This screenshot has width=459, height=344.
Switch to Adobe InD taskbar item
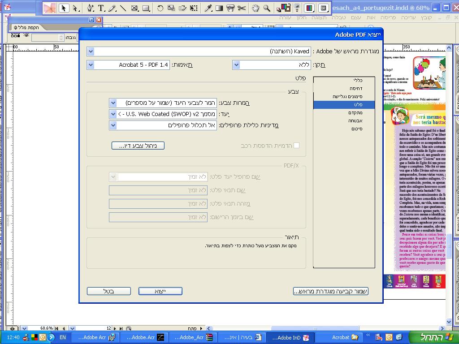pos(290,337)
